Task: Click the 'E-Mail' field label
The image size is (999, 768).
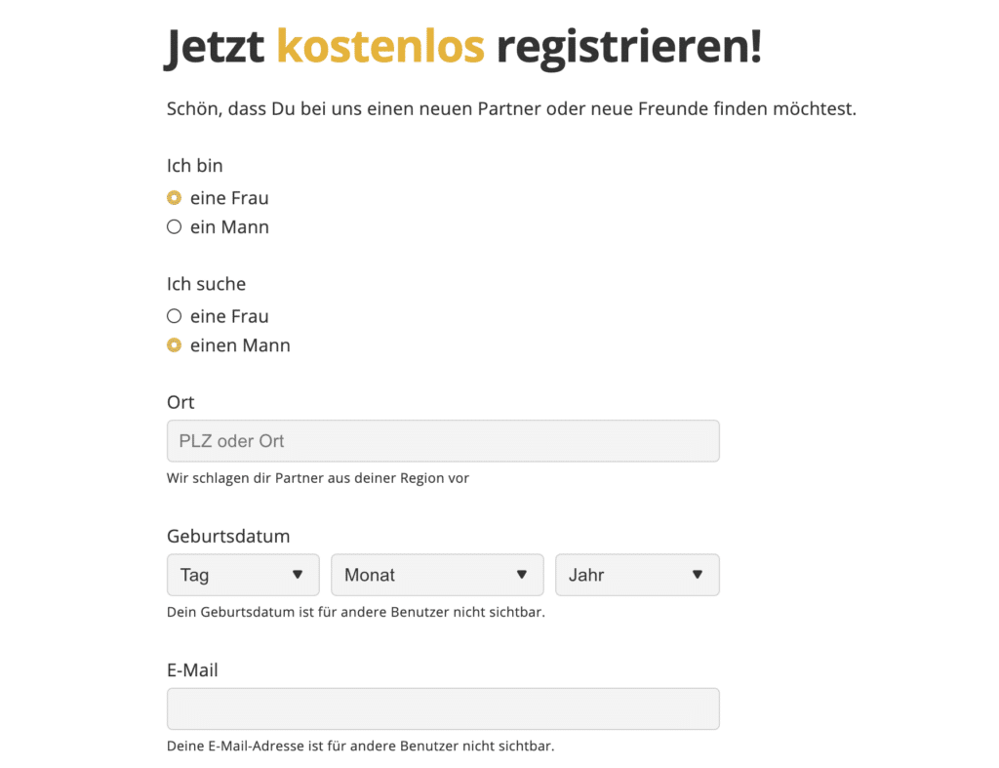Action: [x=192, y=669]
